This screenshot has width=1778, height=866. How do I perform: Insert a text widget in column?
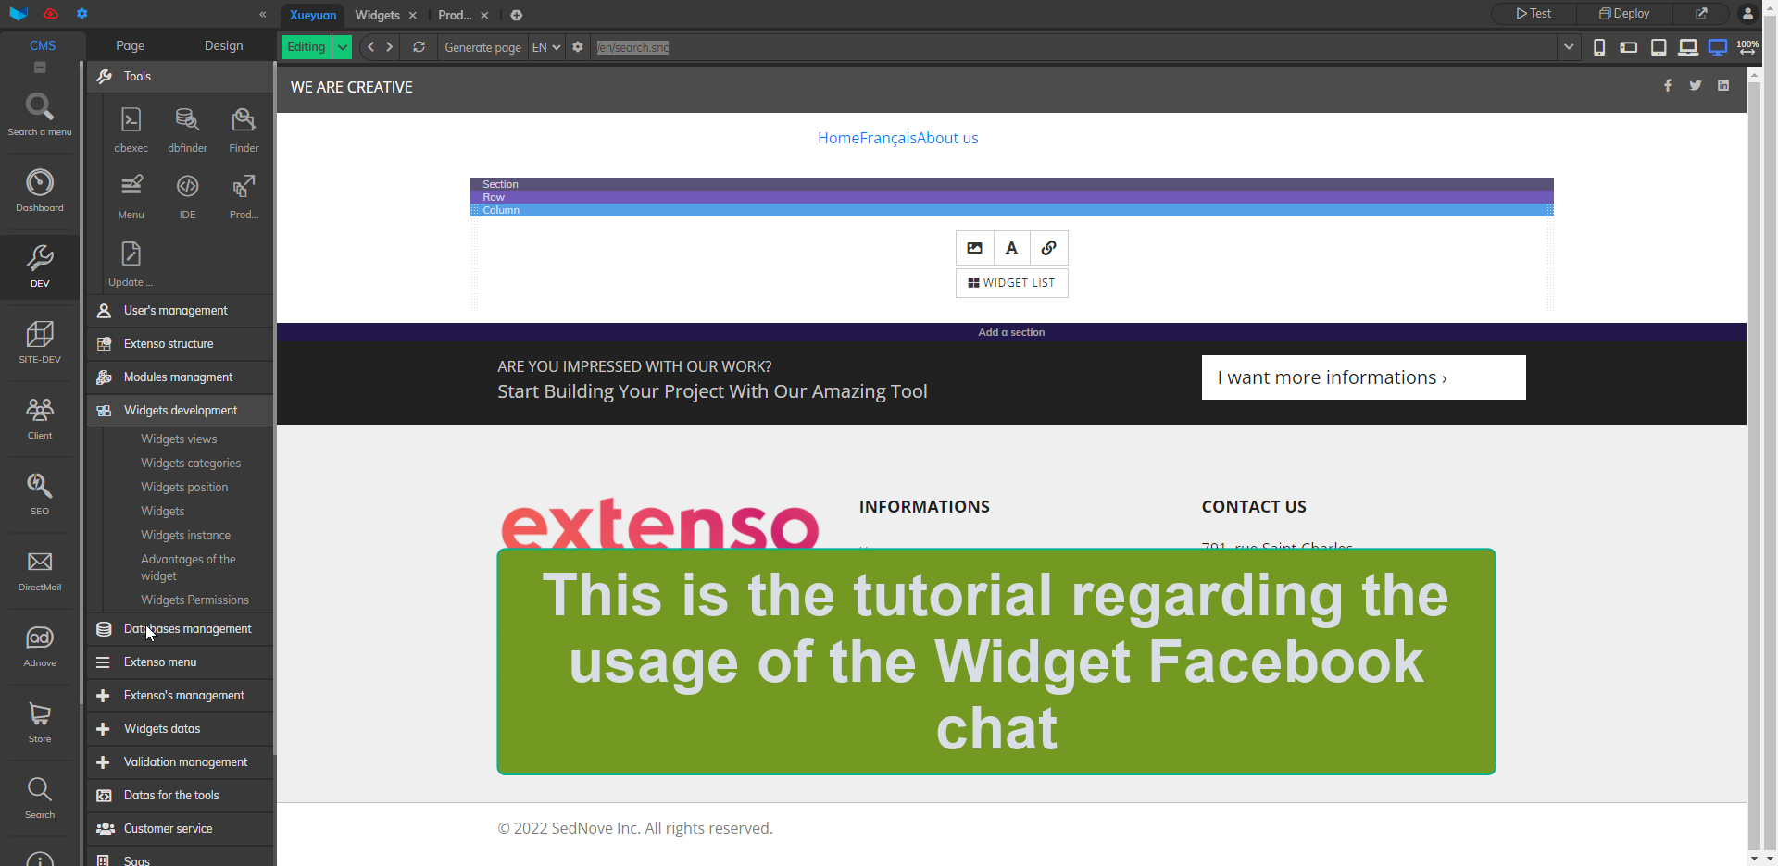point(1011,248)
